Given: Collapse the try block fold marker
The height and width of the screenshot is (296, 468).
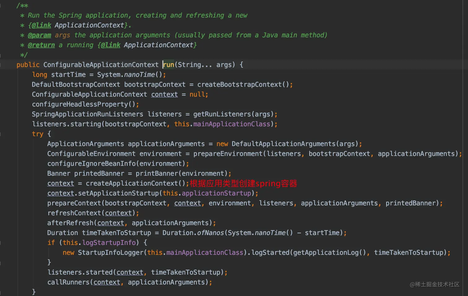Looking at the screenshot, I should click(x=1, y=134).
